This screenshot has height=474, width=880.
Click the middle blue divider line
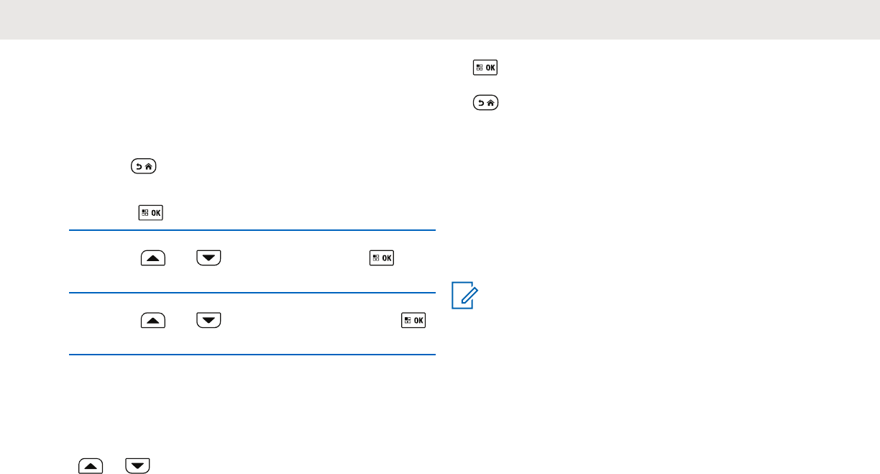point(252,293)
